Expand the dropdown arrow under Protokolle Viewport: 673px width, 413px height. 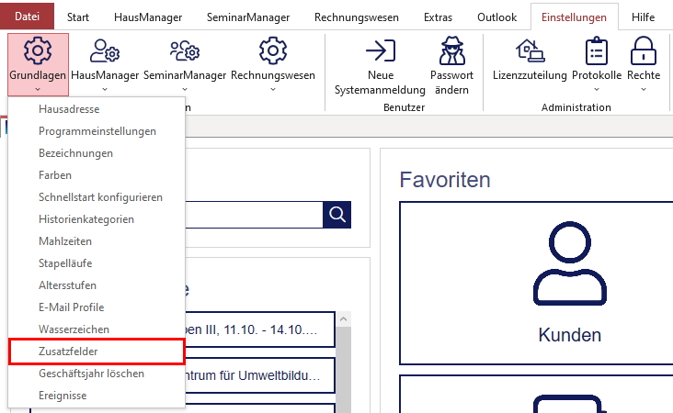[x=597, y=90]
